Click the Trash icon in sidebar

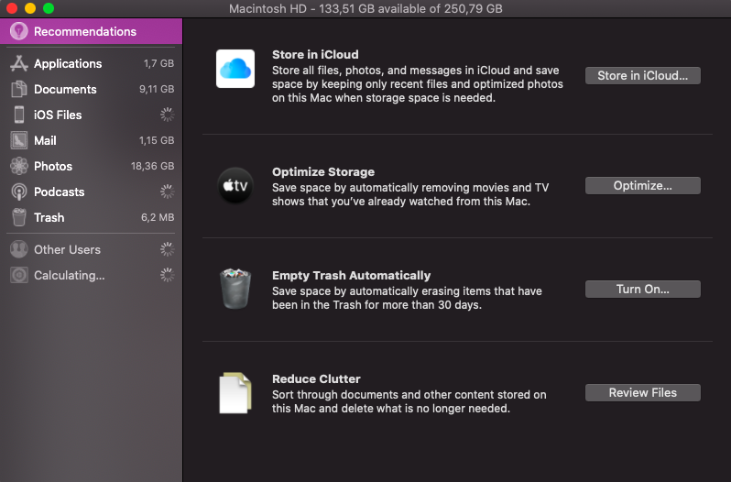18,217
